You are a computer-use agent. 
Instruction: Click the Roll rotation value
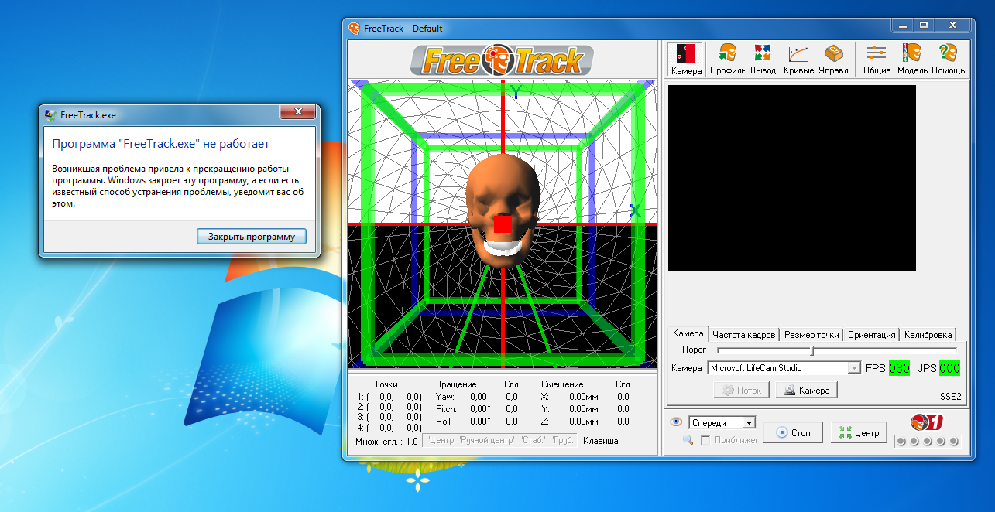[482, 422]
